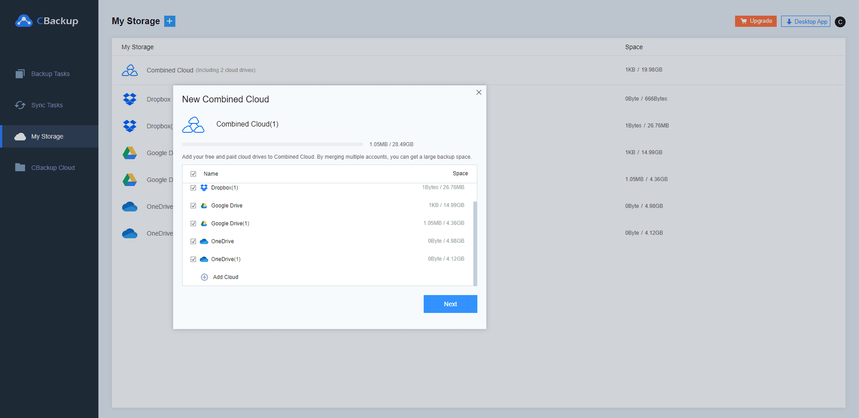The width and height of the screenshot is (859, 418).
Task: Select the Backup Tasks sidebar icon
Action: click(x=20, y=73)
